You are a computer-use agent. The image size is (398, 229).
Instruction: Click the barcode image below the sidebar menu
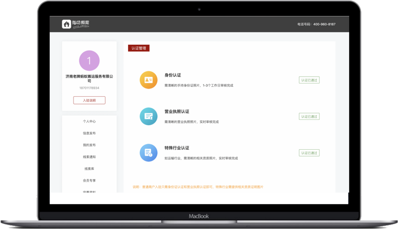click(x=89, y=195)
